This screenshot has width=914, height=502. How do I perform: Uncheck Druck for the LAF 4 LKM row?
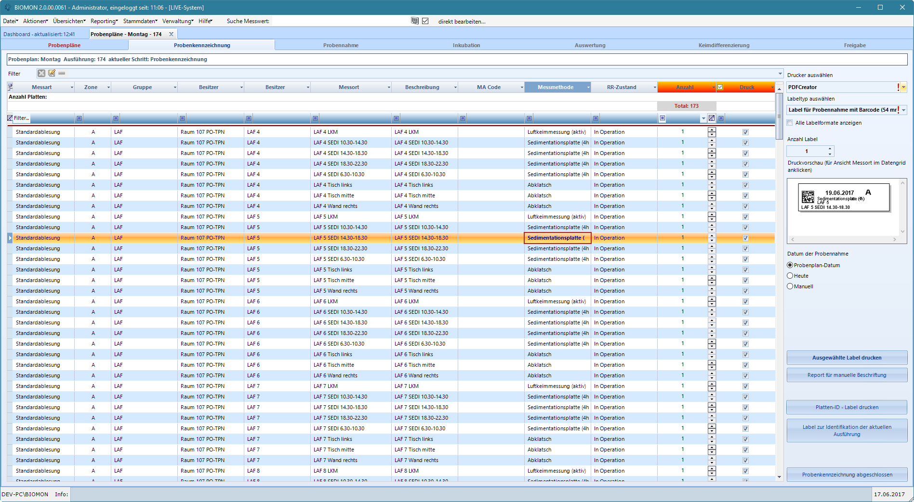click(745, 132)
